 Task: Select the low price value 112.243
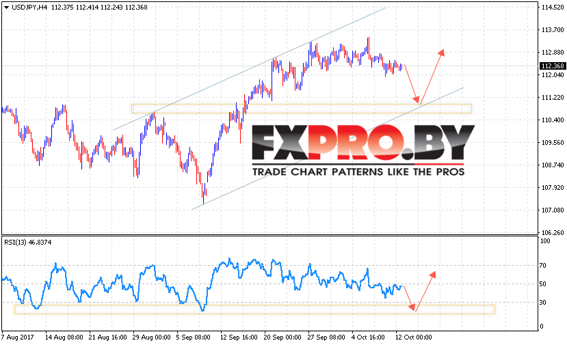(111, 8)
